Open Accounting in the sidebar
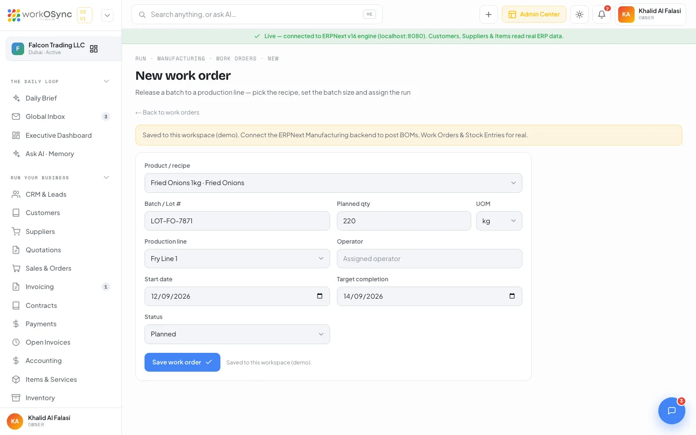Image resolution: width=696 pixels, height=435 pixels. pos(61,361)
